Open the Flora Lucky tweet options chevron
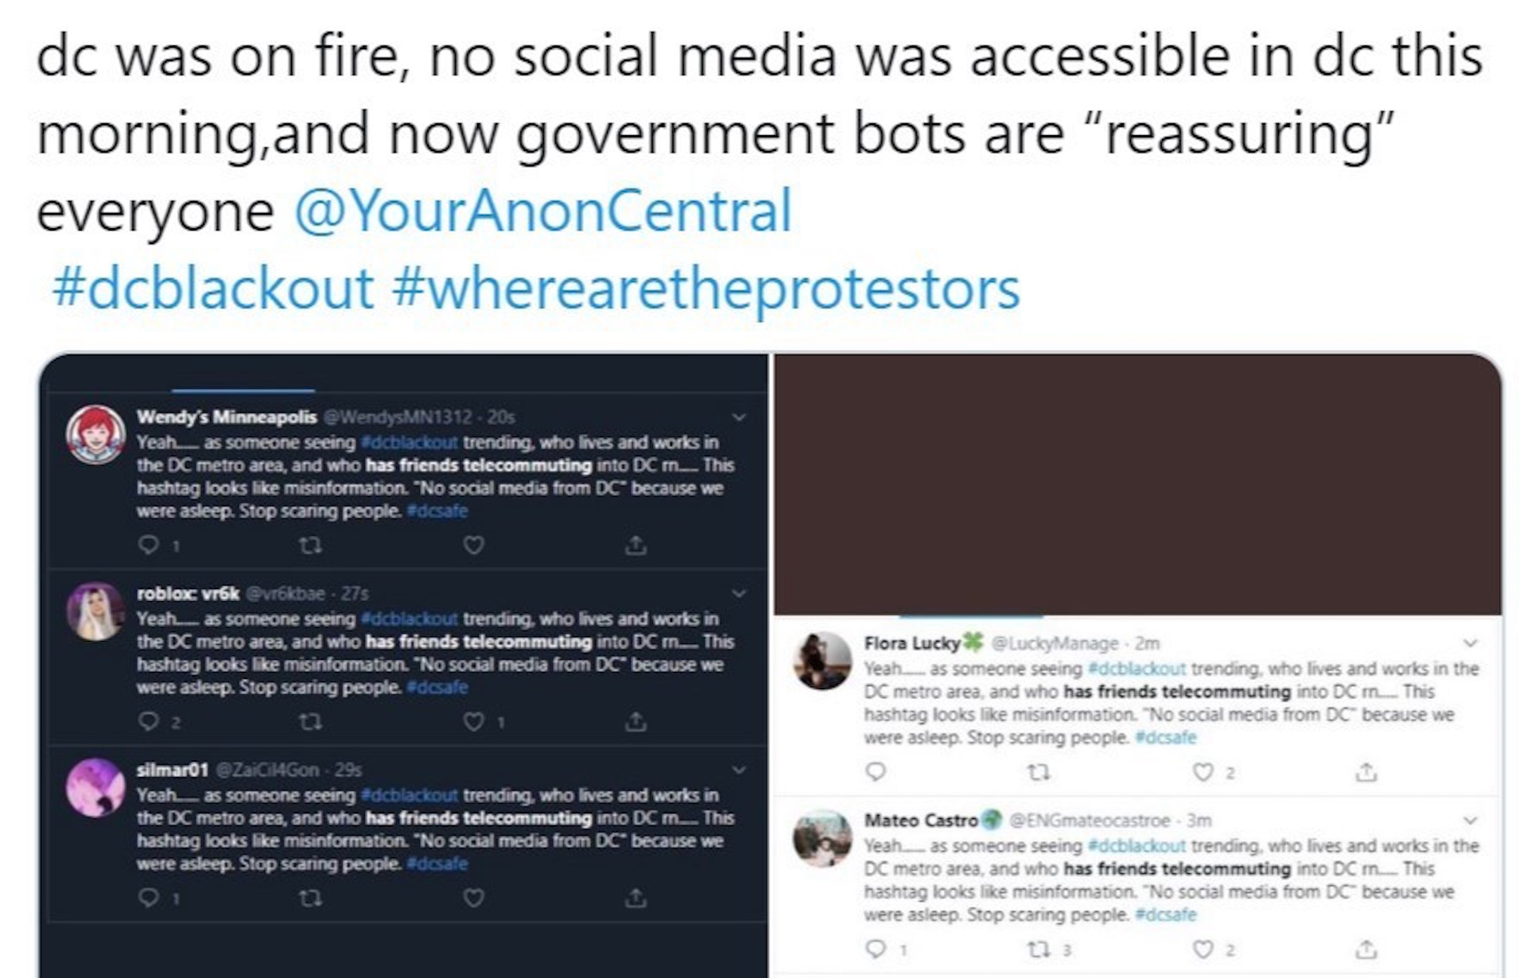 pos(1471,643)
